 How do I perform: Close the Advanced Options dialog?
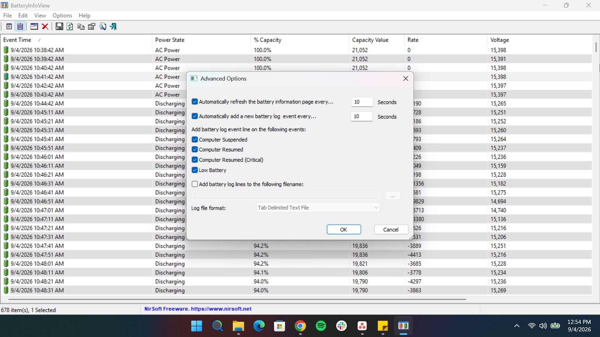pos(406,79)
